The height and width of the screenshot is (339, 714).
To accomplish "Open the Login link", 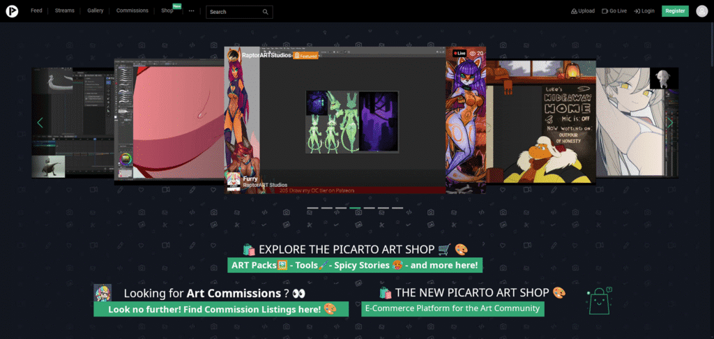I will [644, 11].
